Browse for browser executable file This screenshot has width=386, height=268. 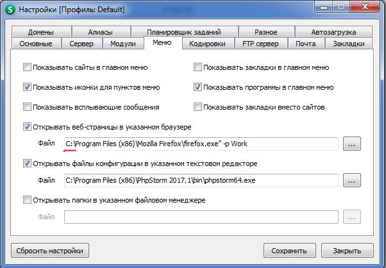point(352,144)
